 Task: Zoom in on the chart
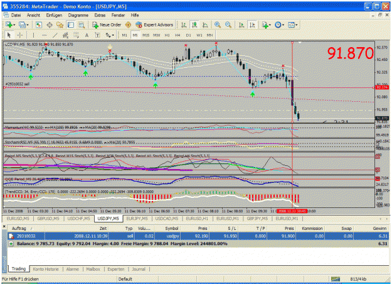(218, 25)
